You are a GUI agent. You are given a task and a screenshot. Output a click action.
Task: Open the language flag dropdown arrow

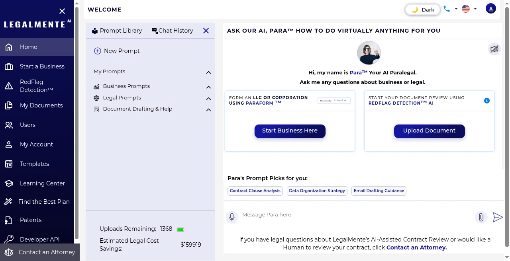point(475,9)
